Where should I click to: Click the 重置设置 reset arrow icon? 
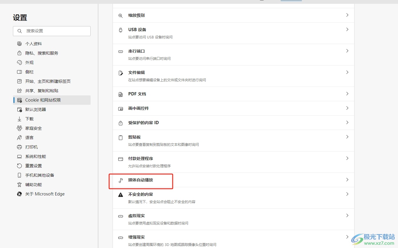tap(19, 166)
